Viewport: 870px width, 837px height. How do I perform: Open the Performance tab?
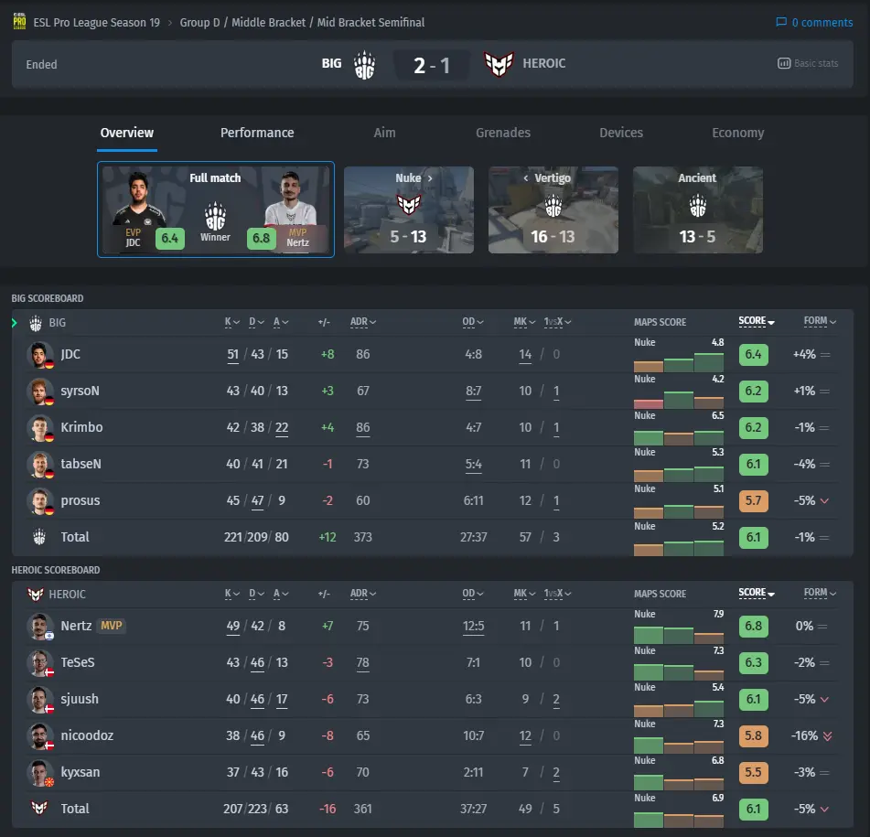pos(257,134)
